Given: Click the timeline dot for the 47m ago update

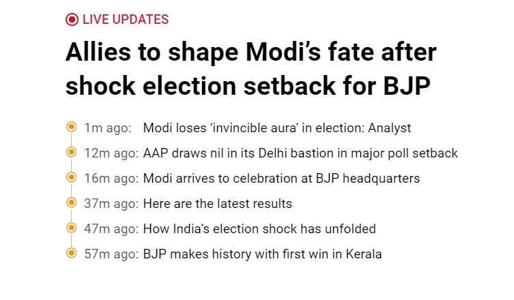Looking at the screenshot, I should tap(71, 228).
